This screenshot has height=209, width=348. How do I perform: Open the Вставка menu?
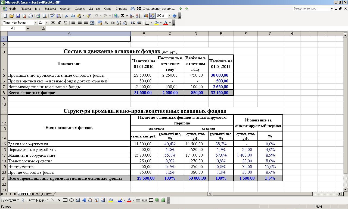(x=50, y=9)
